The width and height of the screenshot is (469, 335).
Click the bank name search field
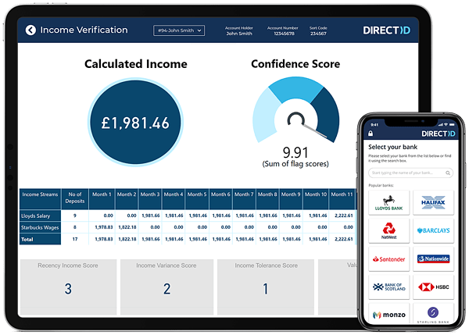point(410,173)
